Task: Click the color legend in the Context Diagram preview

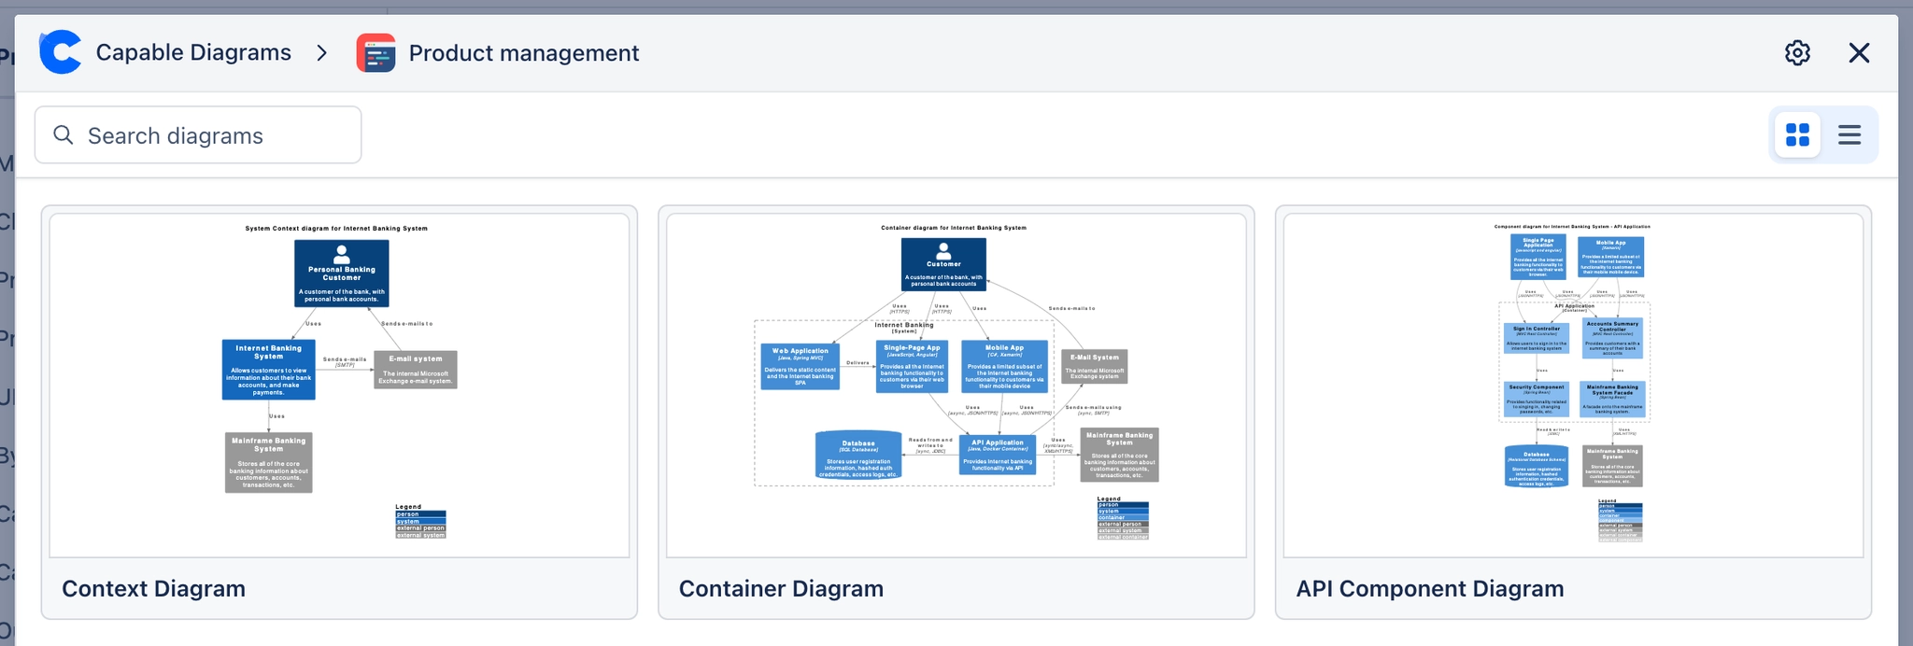Action: (420, 523)
